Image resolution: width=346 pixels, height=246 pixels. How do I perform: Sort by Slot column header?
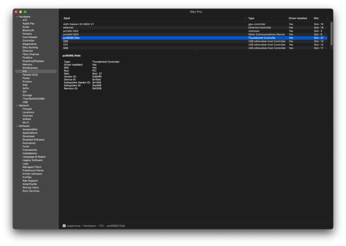[316, 18]
